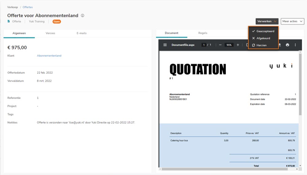Expand the Meer acties dropdown
This screenshot has height=175, width=307.
292,21
